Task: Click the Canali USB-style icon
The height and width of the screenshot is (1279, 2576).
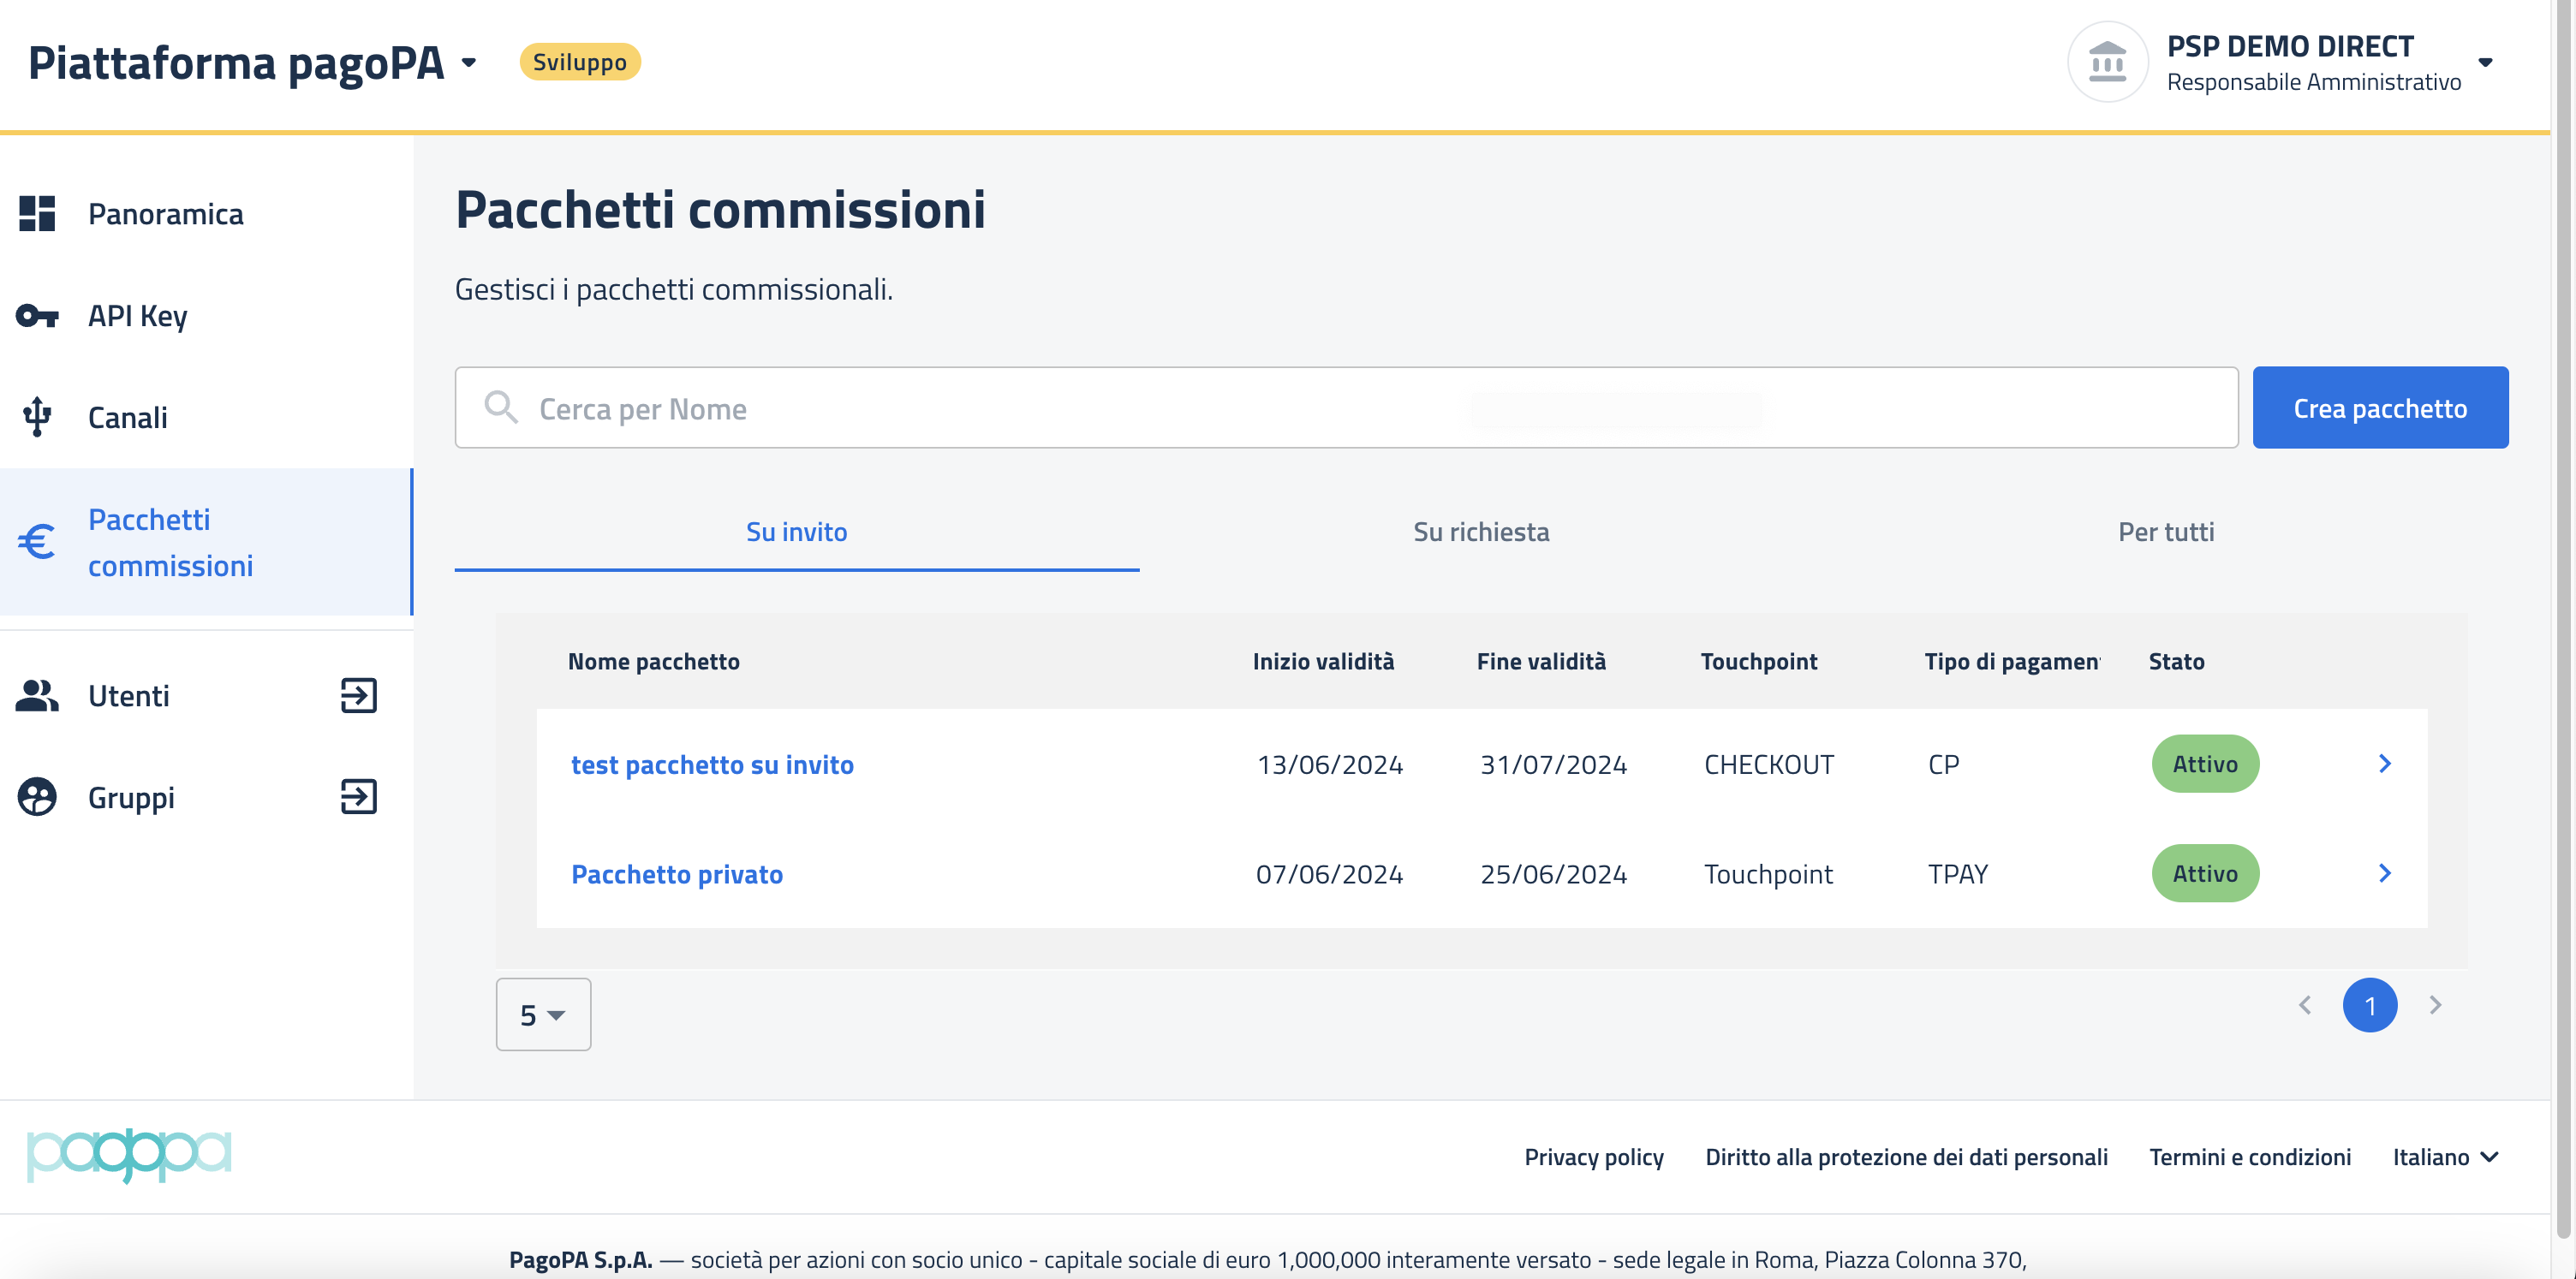Action: point(37,417)
